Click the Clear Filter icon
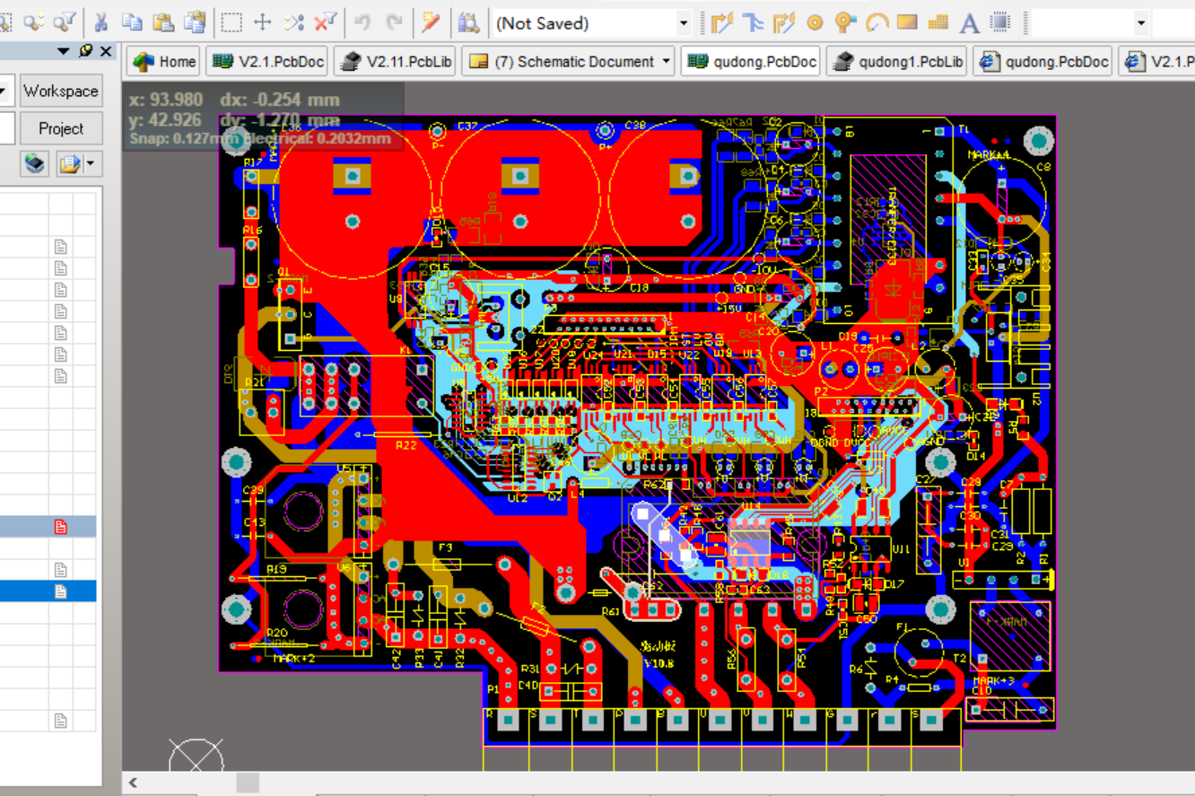 point(325,22)
